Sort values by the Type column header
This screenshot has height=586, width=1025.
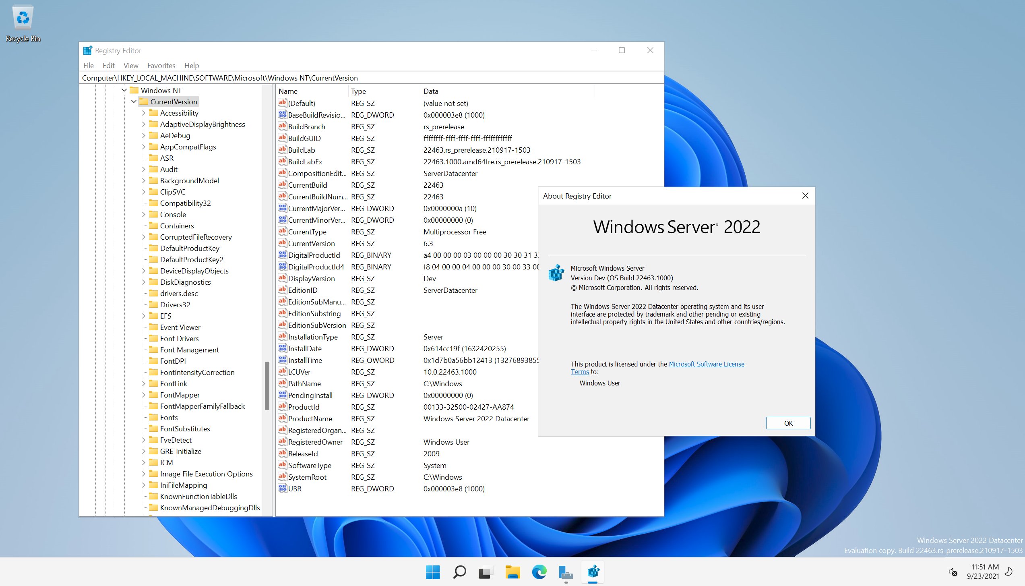click(384, 91)
